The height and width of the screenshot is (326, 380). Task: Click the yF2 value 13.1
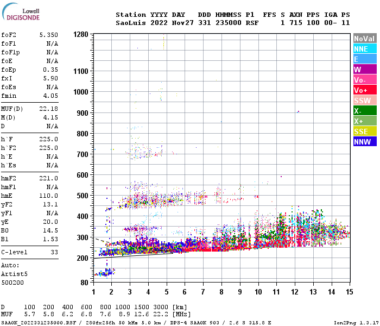click(x=50, y=204)
